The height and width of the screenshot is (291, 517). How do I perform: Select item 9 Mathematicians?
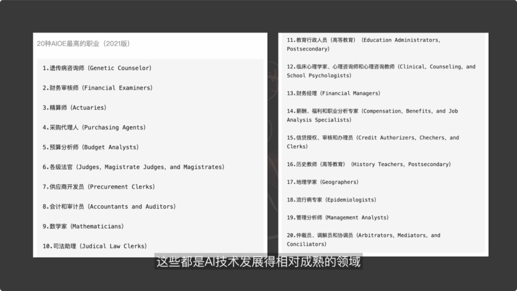(83, 226)
